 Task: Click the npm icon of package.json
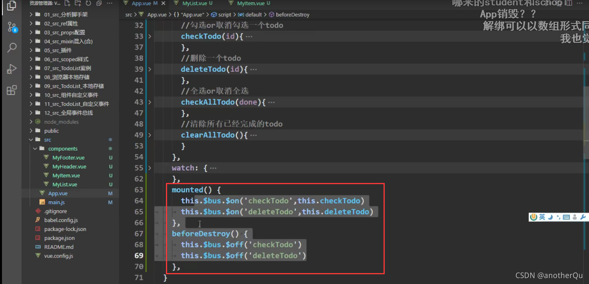pyautogui.click(x=38, y=238)
